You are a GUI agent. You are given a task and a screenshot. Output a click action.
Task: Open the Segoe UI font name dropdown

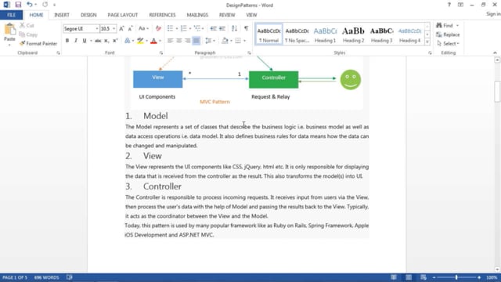click(x=97, y=29)
